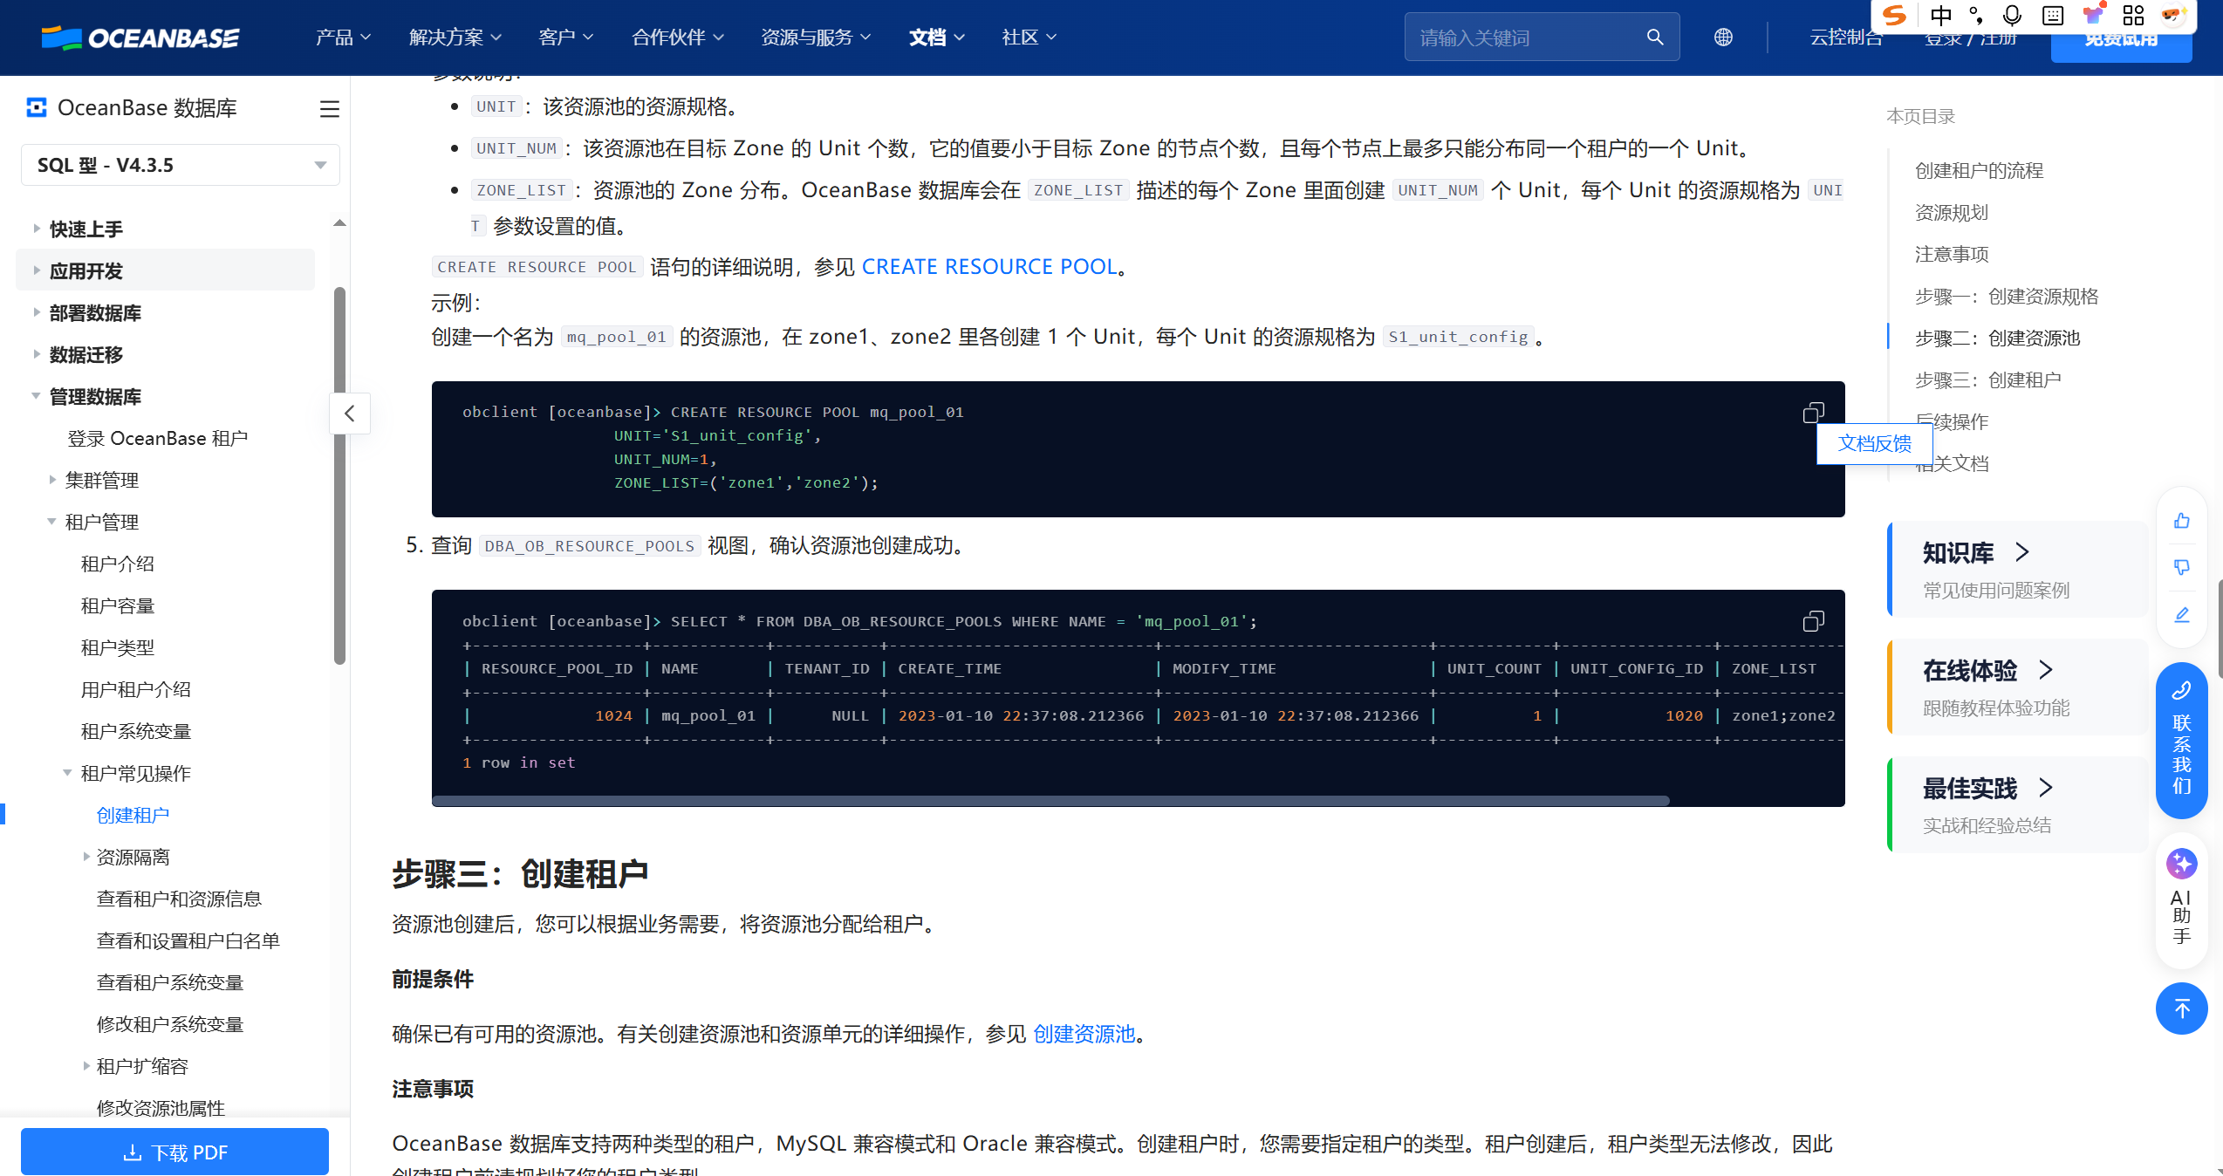Click the IME punctuation icon
Image resolution: width=2223 pixels, height=1176 pixels.
click(x=1976, y=16)
